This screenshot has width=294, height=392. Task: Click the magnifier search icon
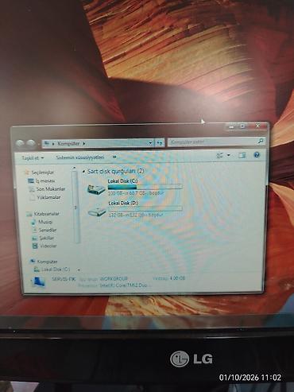pos(260,142)
